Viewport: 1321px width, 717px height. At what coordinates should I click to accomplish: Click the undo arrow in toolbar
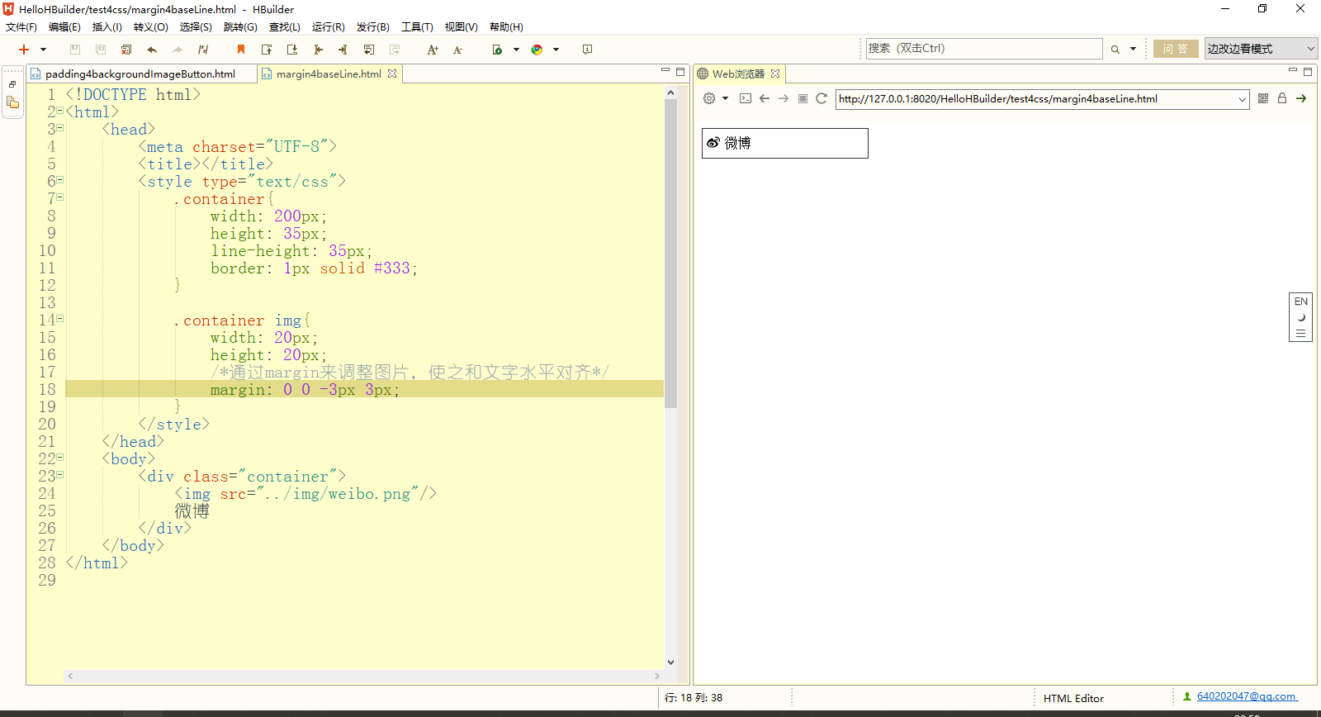(152, 50)
